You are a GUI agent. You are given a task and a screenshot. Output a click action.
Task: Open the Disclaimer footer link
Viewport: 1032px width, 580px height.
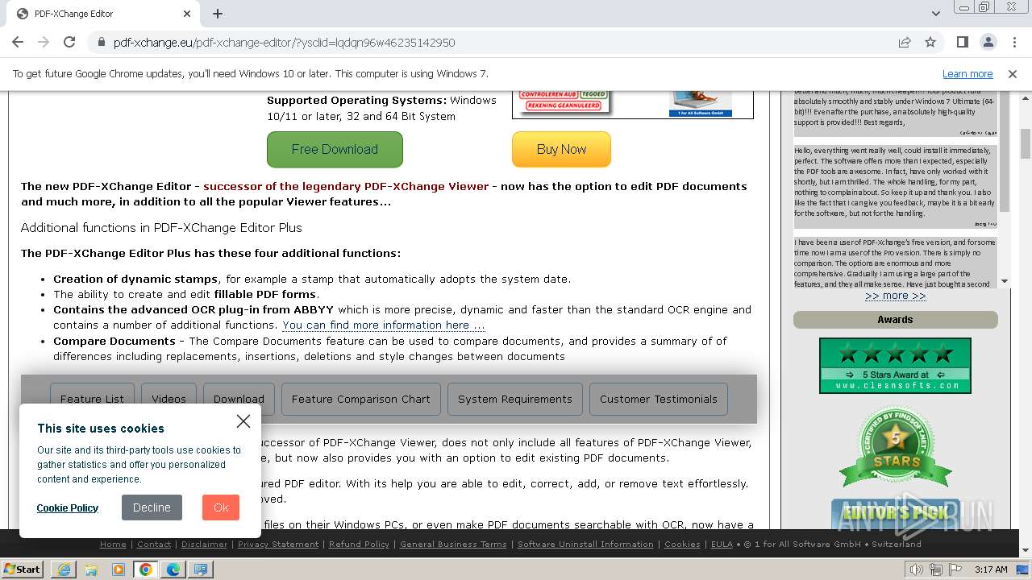pos(204,545)
